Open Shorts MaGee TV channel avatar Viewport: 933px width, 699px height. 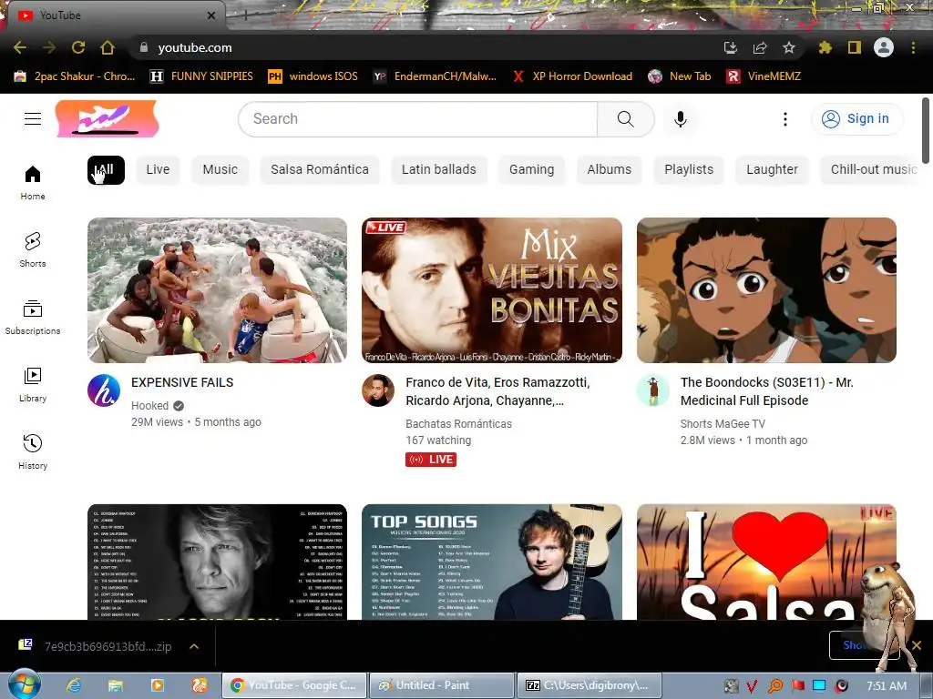[653, 390]
